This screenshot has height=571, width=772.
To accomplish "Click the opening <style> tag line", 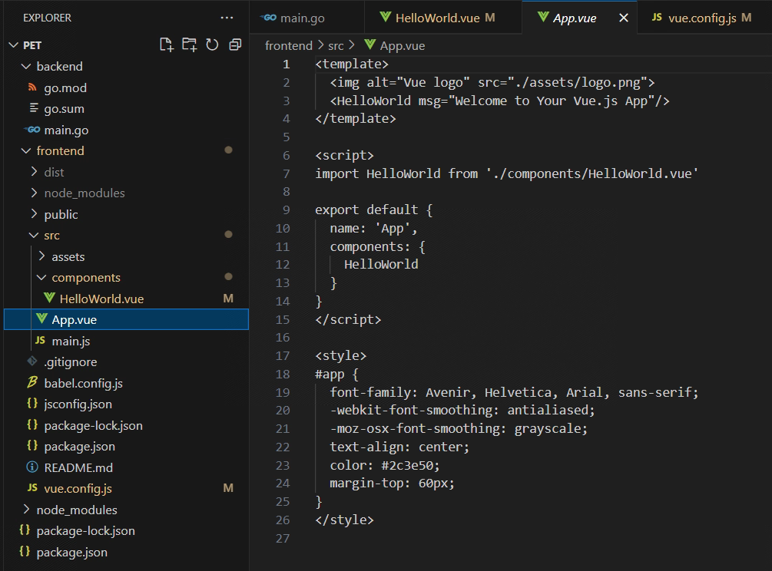I will pyautogui.click(x=341, y=355).
